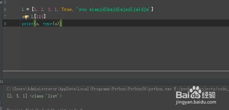Click the type(a) call on line 8
This screenshot has height=110, width=229.
click(51, 24)
